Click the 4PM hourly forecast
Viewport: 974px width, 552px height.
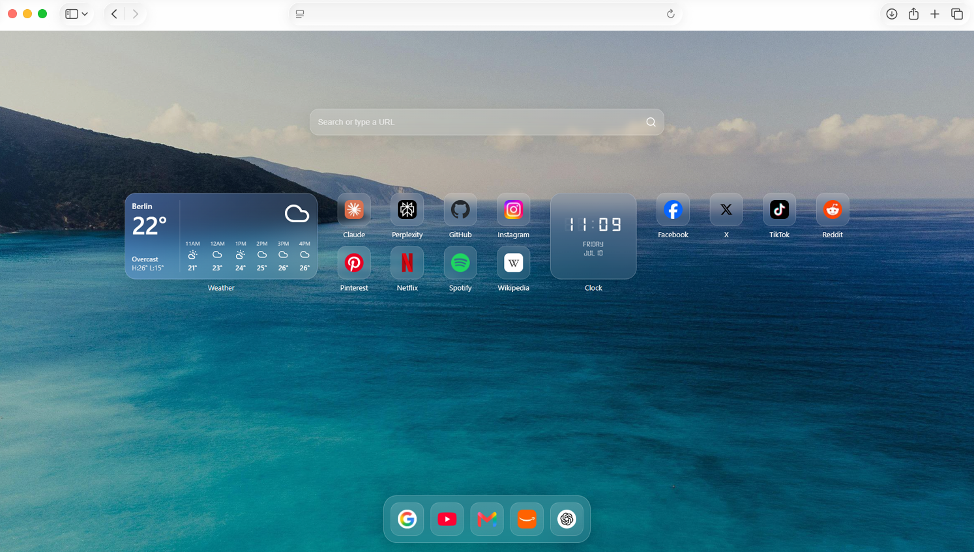[x=304, y=256]
